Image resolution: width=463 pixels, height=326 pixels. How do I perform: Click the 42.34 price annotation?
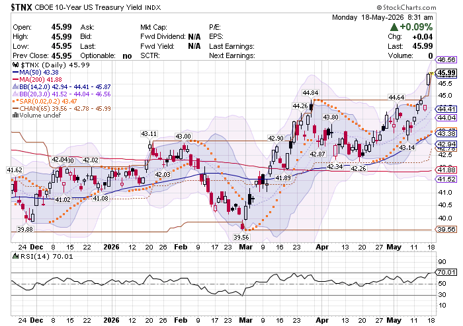(335, 167)
